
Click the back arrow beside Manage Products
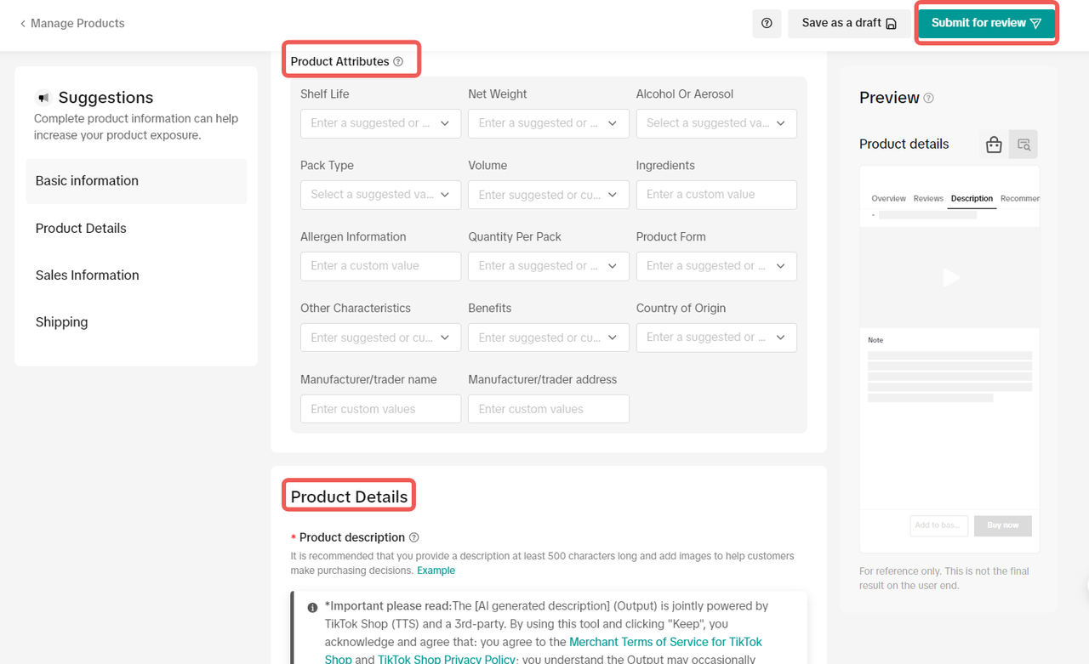(x=23, y=24)
